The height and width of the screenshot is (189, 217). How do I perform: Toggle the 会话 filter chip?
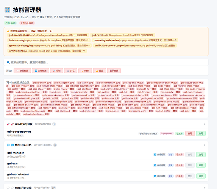click(x=56, y=71)
